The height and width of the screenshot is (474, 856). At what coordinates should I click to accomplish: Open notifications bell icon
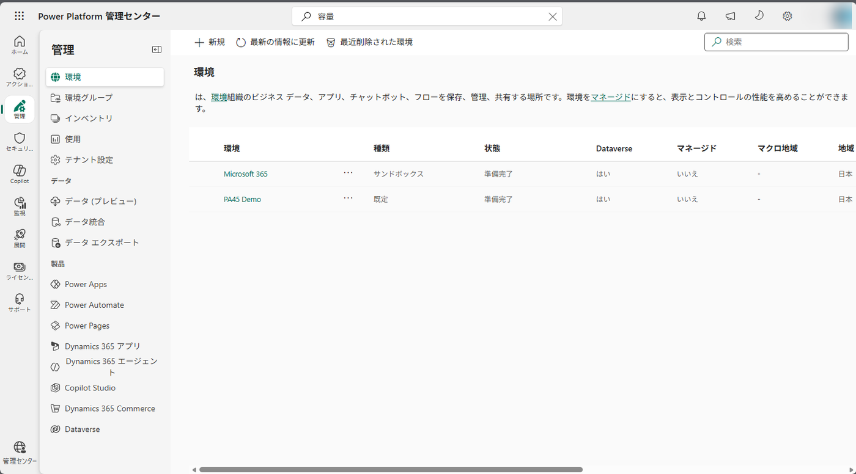click(701, 16)
